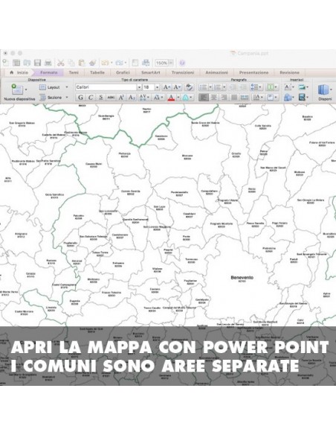Center the paragraph text
Screen dimensions: 336x435
[213, 98]
